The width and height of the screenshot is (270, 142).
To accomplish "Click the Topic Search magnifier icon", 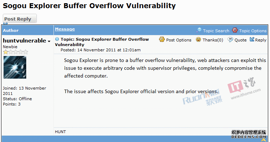I will point(199,30).
